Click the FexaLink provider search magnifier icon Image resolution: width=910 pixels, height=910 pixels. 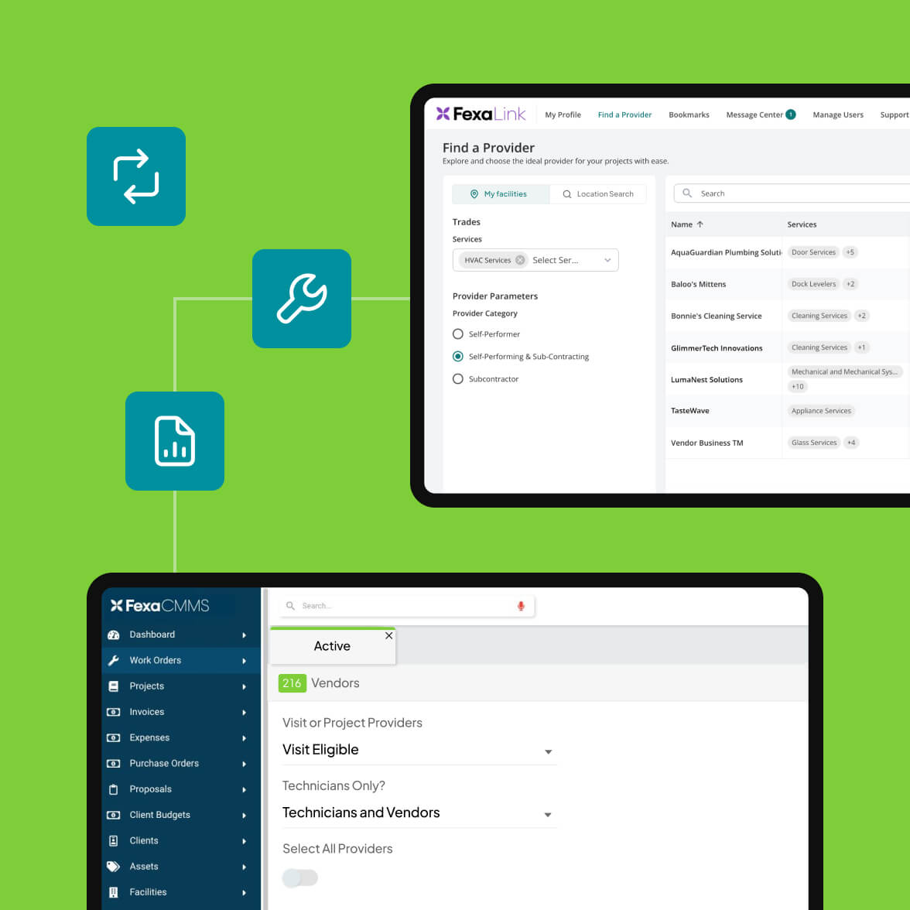(686, 193)
